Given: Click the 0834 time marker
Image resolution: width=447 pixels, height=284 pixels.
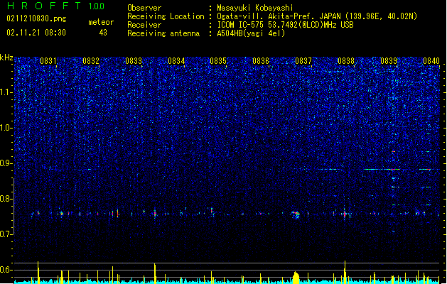Looking at the screenshot, I should (176, 61).
